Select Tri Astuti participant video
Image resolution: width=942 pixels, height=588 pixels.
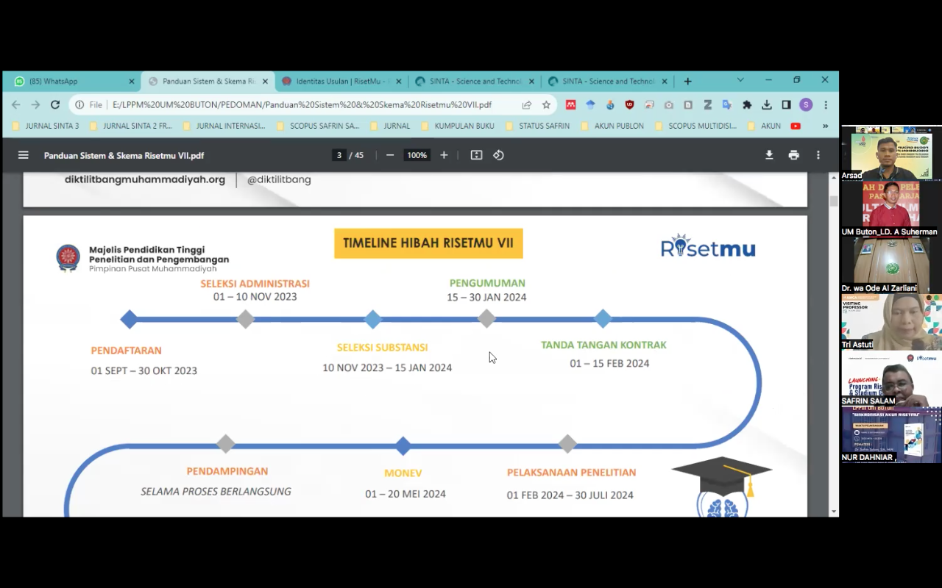click(x=891, y=323)
